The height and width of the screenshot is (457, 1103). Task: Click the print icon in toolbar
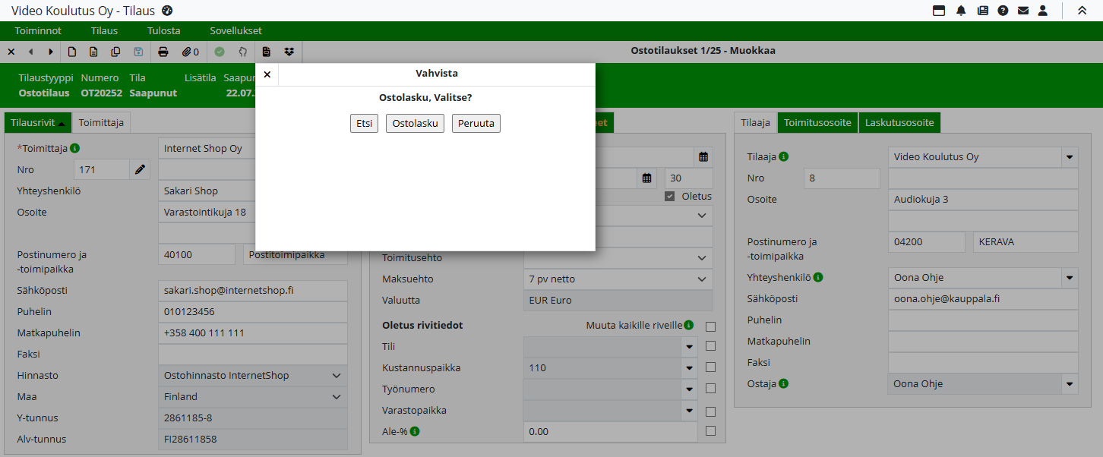pyautogui.click(x=163, y=52)
